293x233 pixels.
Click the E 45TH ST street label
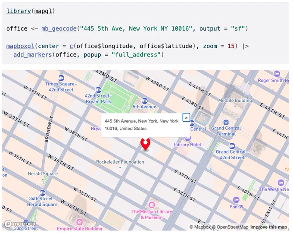(272, 110)
